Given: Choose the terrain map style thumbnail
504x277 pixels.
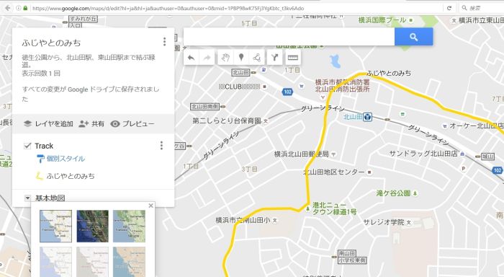Looking at the screenshot, I should coord(129,226).
